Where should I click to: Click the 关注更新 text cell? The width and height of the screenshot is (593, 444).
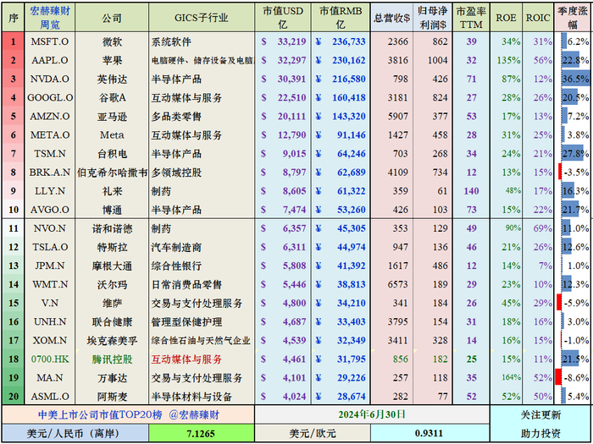[540, 414]
